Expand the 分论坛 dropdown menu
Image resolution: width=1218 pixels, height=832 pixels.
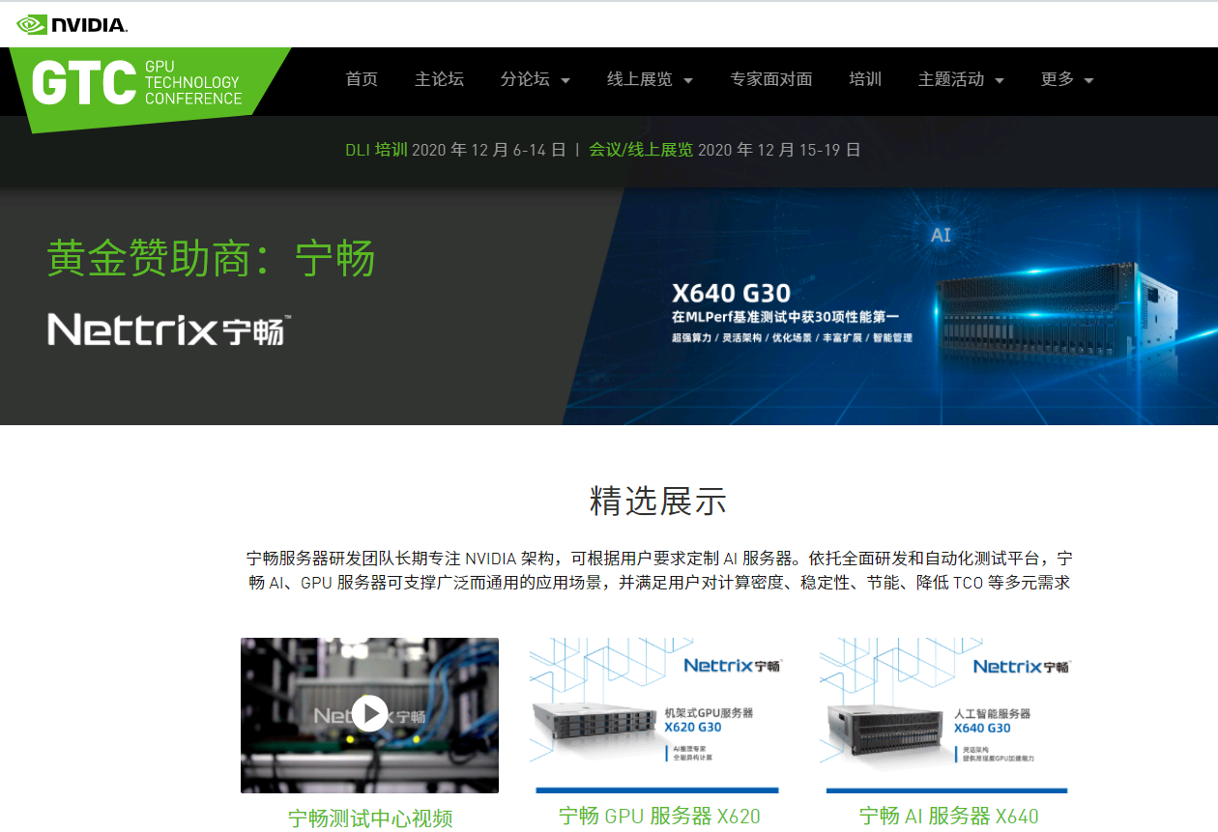[535, 79]
